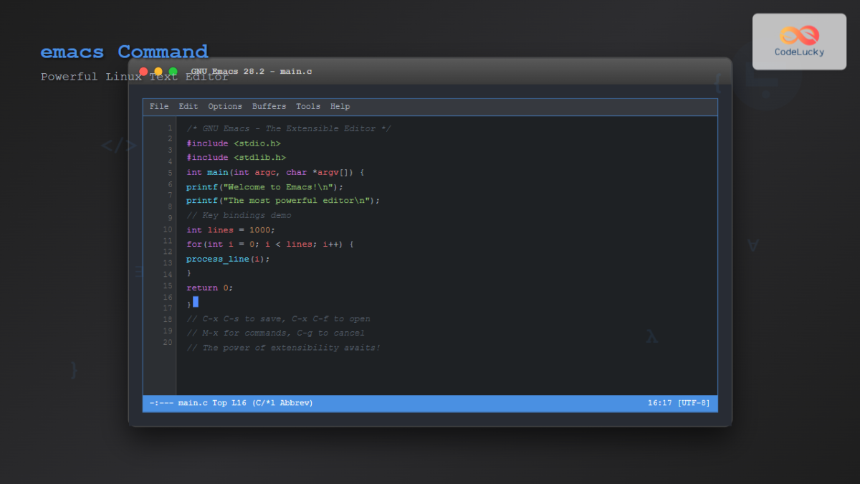The image size is (860, 484).
Task: Click line number 16 in the margin
Action: pos(167,297)
